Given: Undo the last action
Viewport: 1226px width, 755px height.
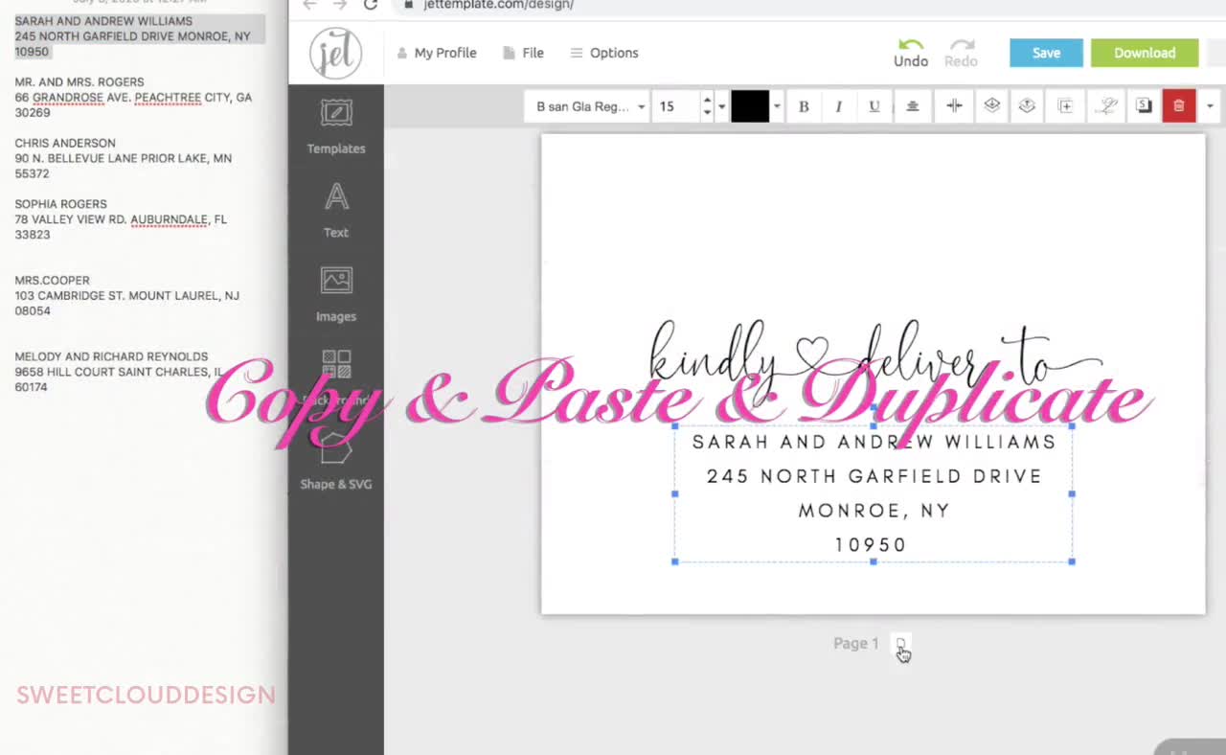Looking at the screenshot, I should 911,53.
